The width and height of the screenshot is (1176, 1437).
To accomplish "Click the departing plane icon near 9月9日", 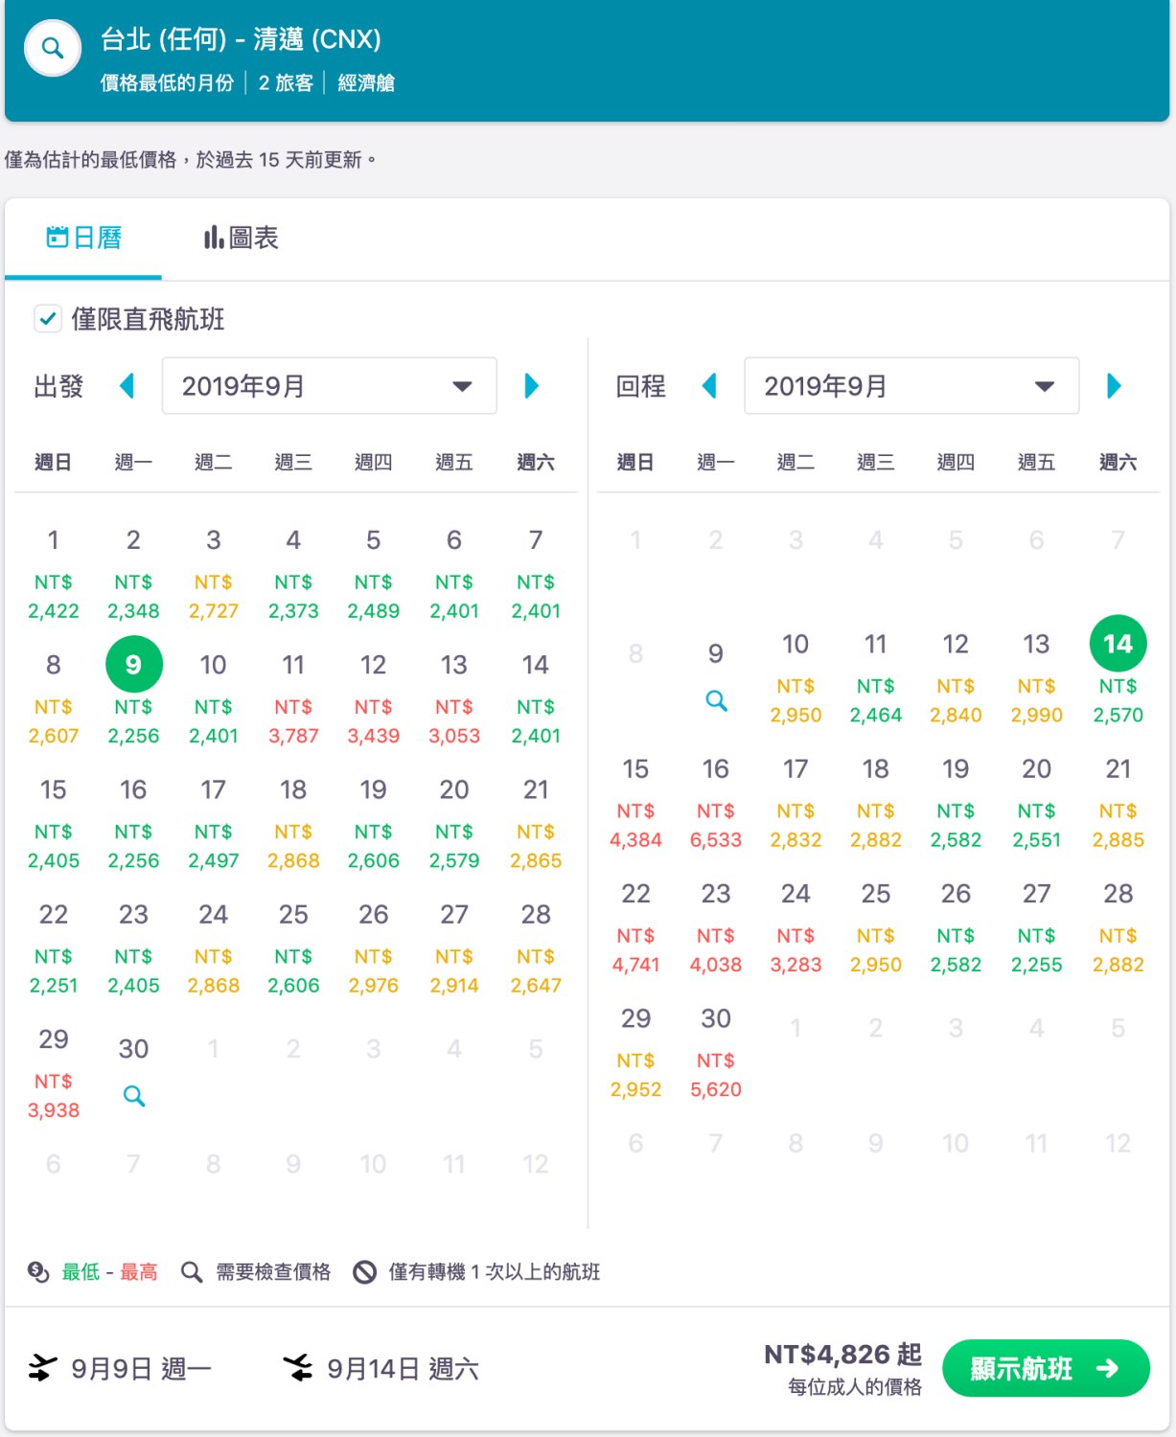I will (42, 1368).
